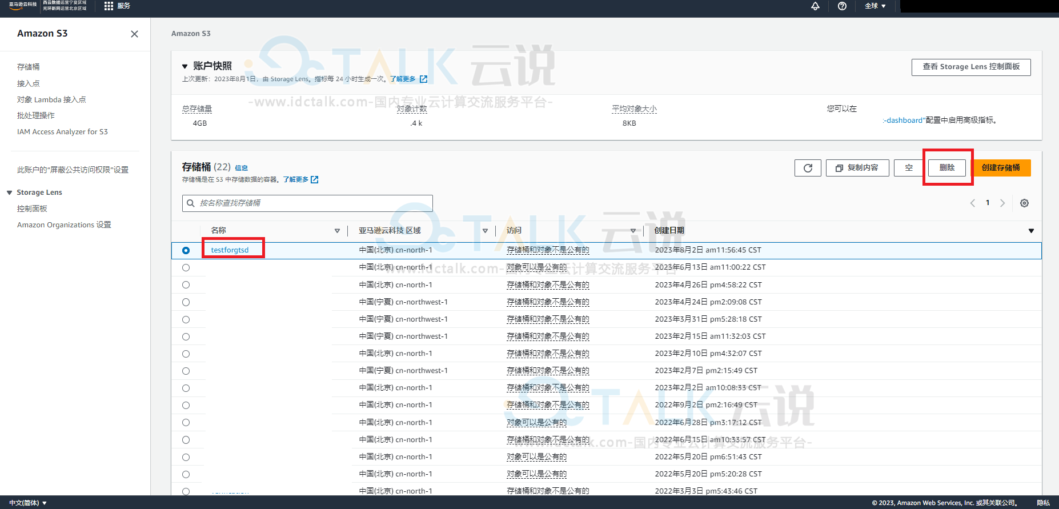1059x509 pixels.
Task: Close the Amazon S3 sidebar
Action: [134, 34]
